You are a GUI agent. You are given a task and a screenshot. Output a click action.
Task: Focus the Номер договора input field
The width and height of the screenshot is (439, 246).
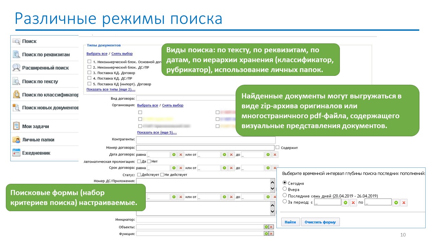(x=205, y=148)
